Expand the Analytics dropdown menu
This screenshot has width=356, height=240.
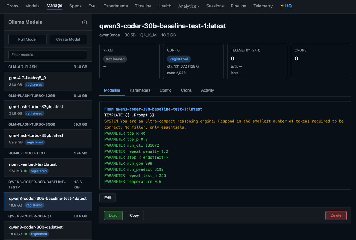(x=189, y=6)
